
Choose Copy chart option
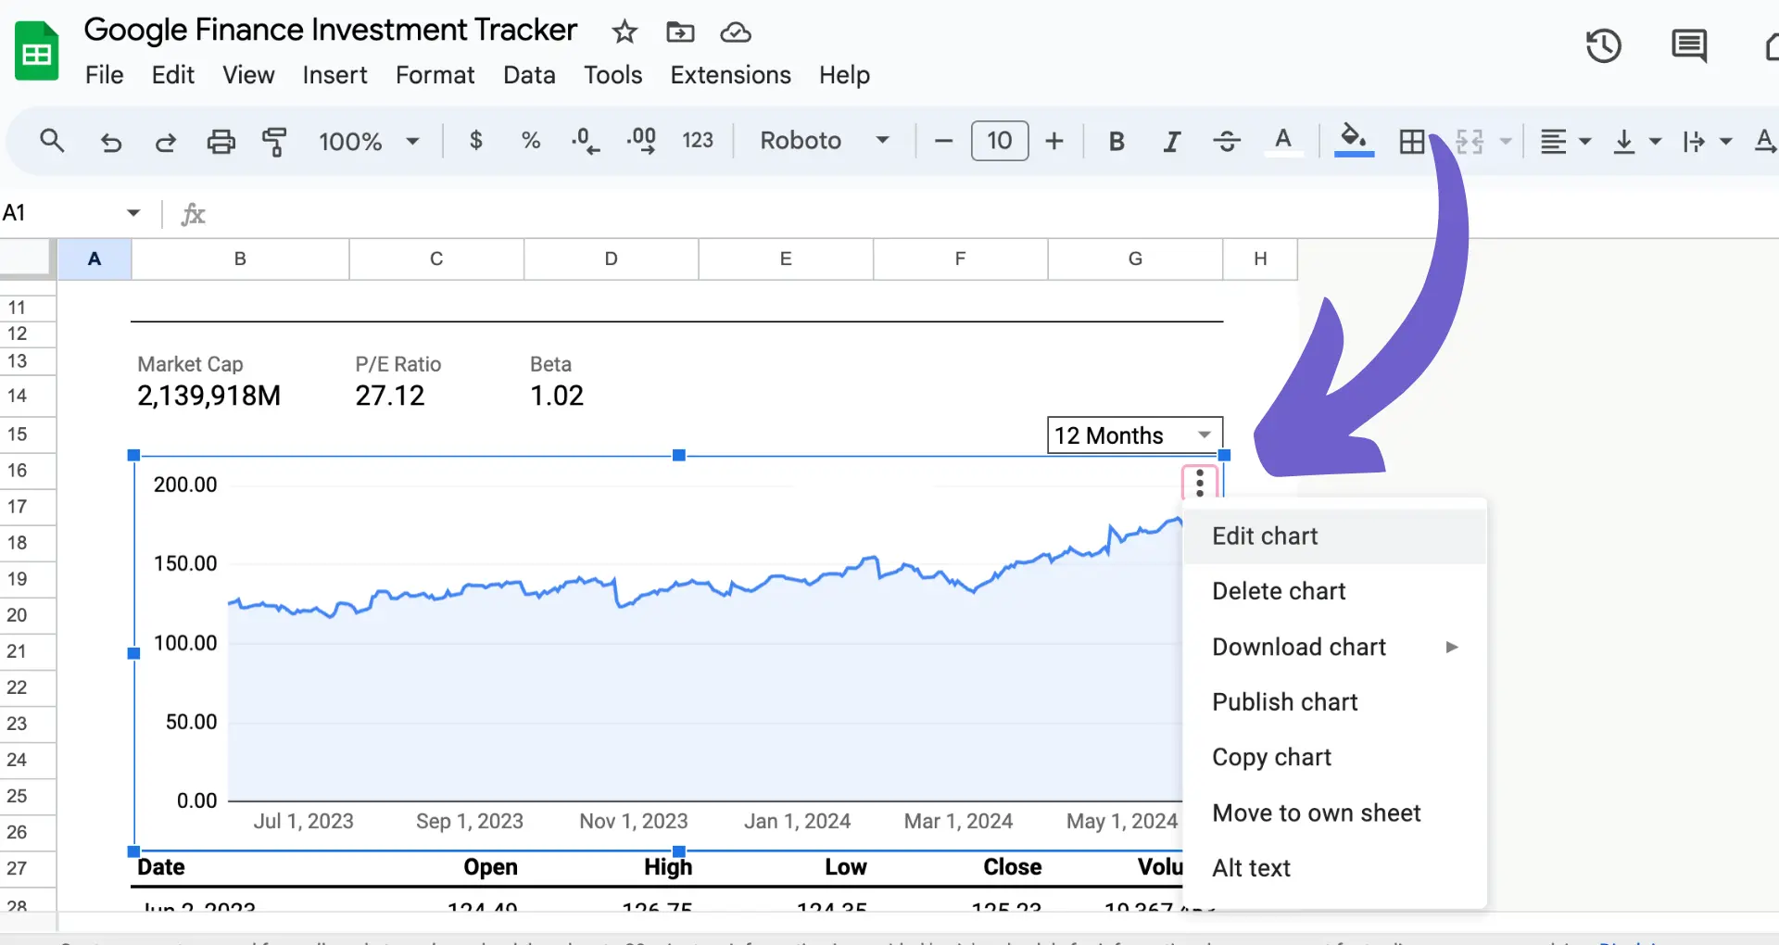coord(1335,757)
